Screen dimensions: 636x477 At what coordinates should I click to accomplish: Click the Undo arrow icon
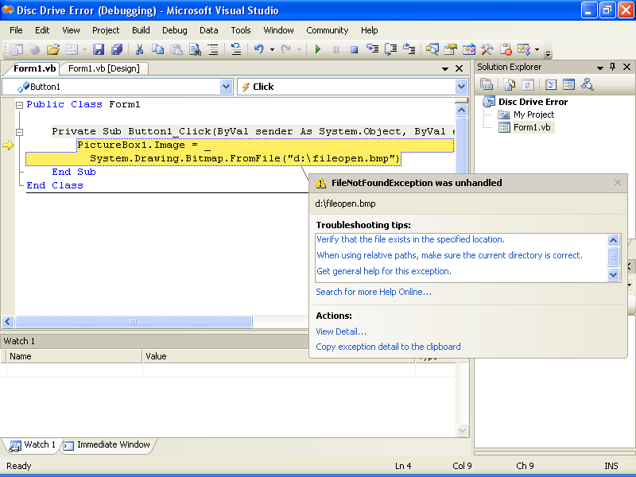click(x=258, y=49)
